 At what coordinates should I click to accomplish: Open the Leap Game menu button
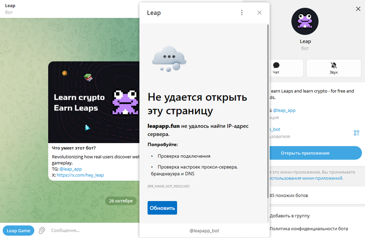point(18,231)
